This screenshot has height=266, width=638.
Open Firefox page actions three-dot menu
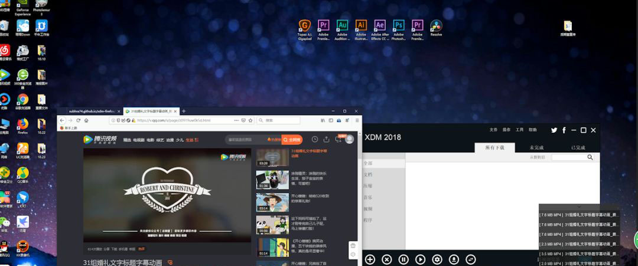tap(236, 120)
